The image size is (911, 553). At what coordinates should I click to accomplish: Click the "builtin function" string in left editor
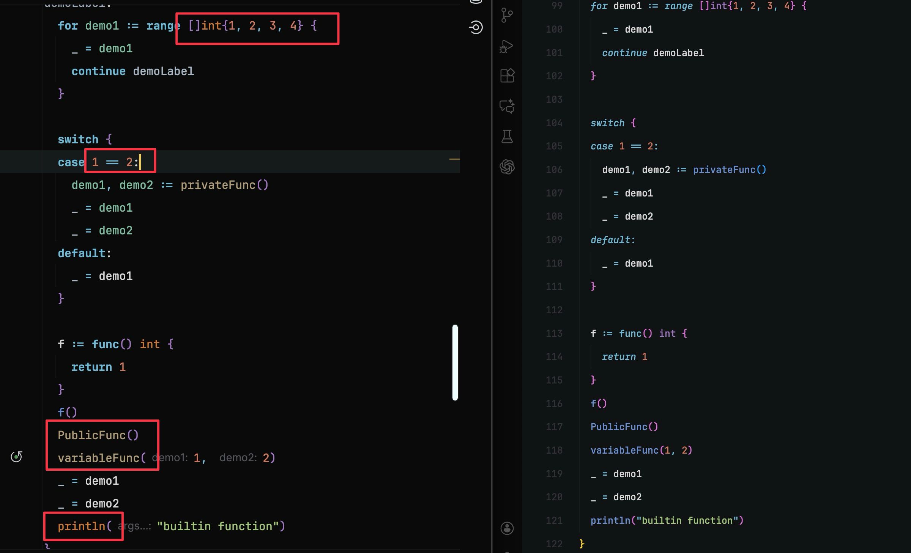coord(218,526)
